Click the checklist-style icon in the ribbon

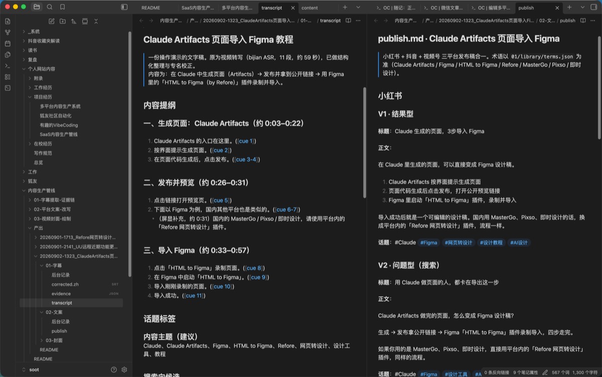point(7,77)
